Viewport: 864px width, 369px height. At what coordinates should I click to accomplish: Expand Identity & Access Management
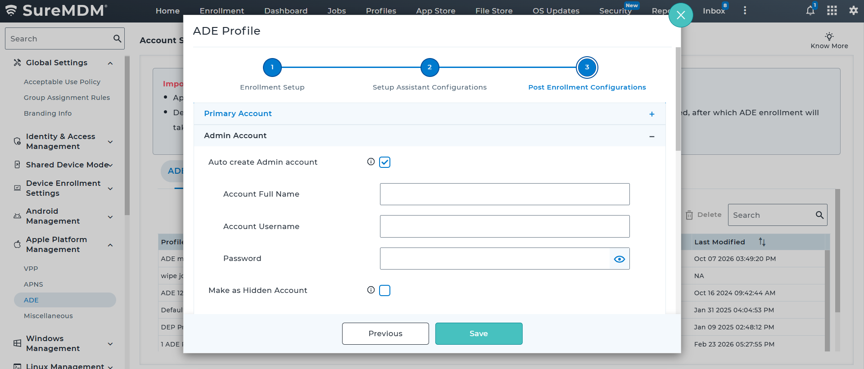[110, 142]
